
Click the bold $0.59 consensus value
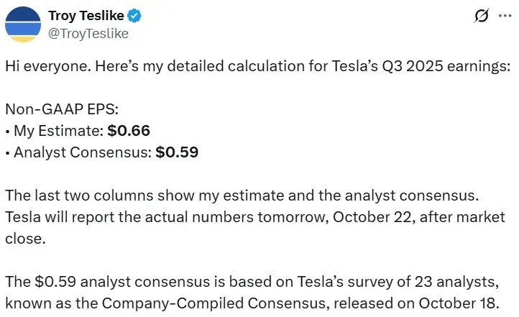[177, 152]
